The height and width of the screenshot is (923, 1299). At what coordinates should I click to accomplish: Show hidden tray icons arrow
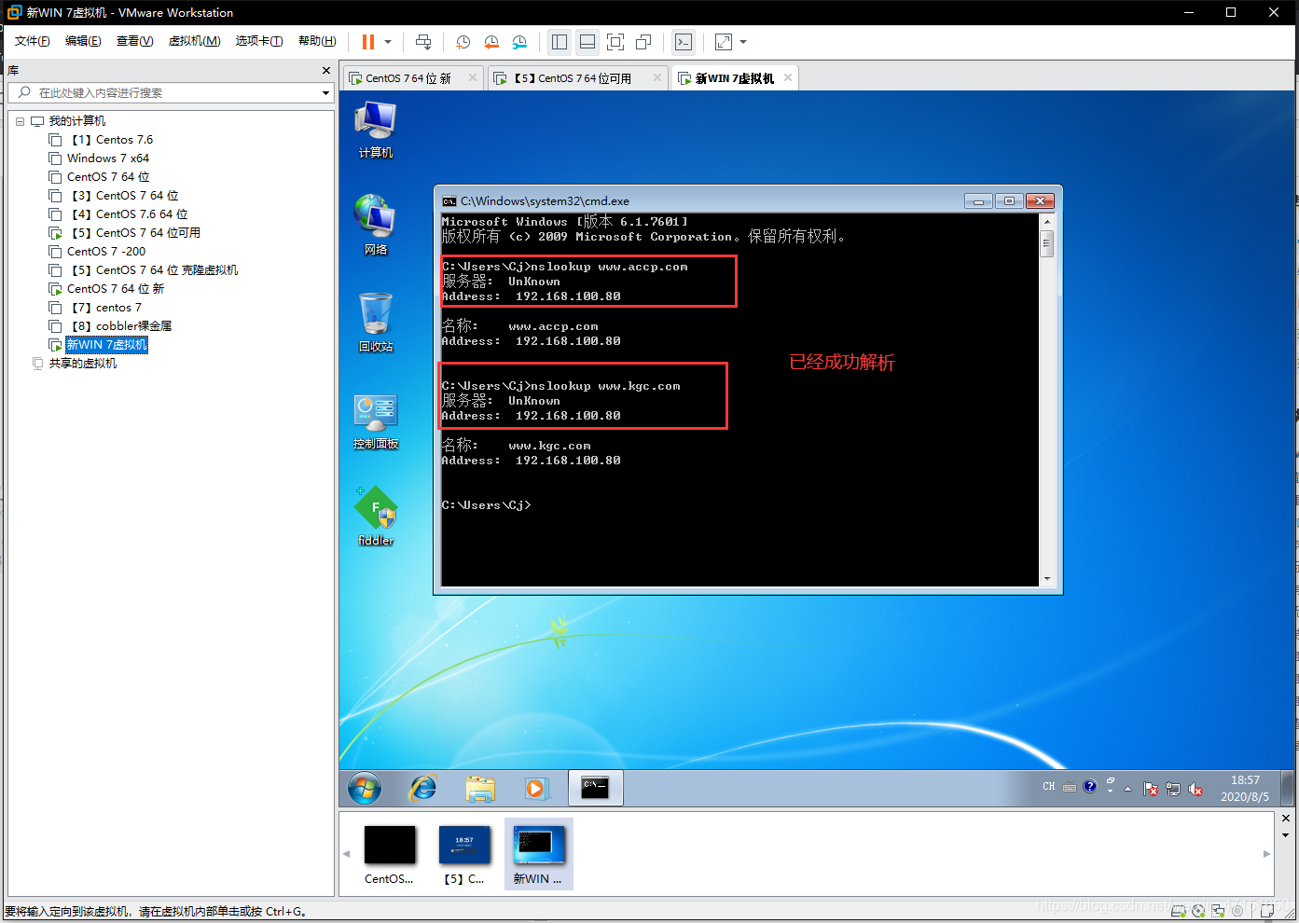coord(1127,789)
